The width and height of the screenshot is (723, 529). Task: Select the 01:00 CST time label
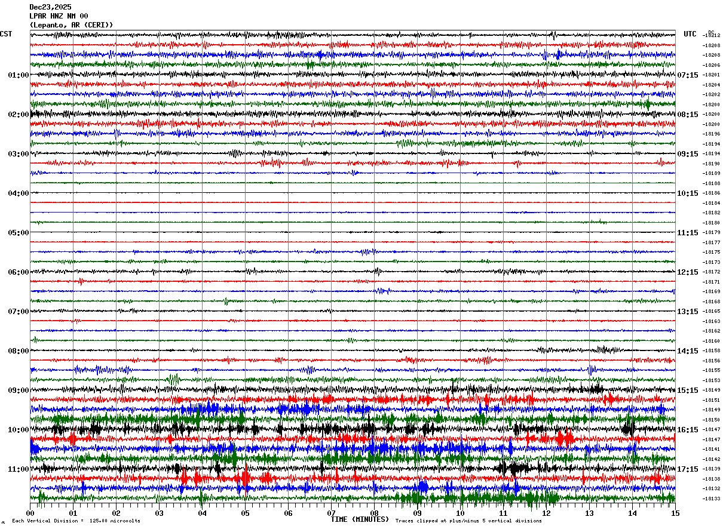coord(19,75)
